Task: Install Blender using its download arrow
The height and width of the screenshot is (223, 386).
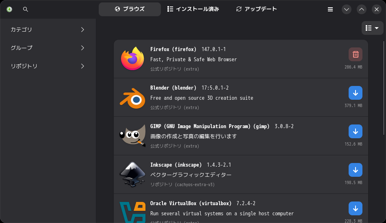Action: pos(356,93)
